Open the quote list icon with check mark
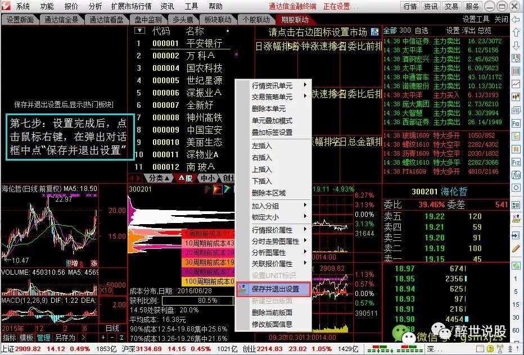 [x=516, y=58]
